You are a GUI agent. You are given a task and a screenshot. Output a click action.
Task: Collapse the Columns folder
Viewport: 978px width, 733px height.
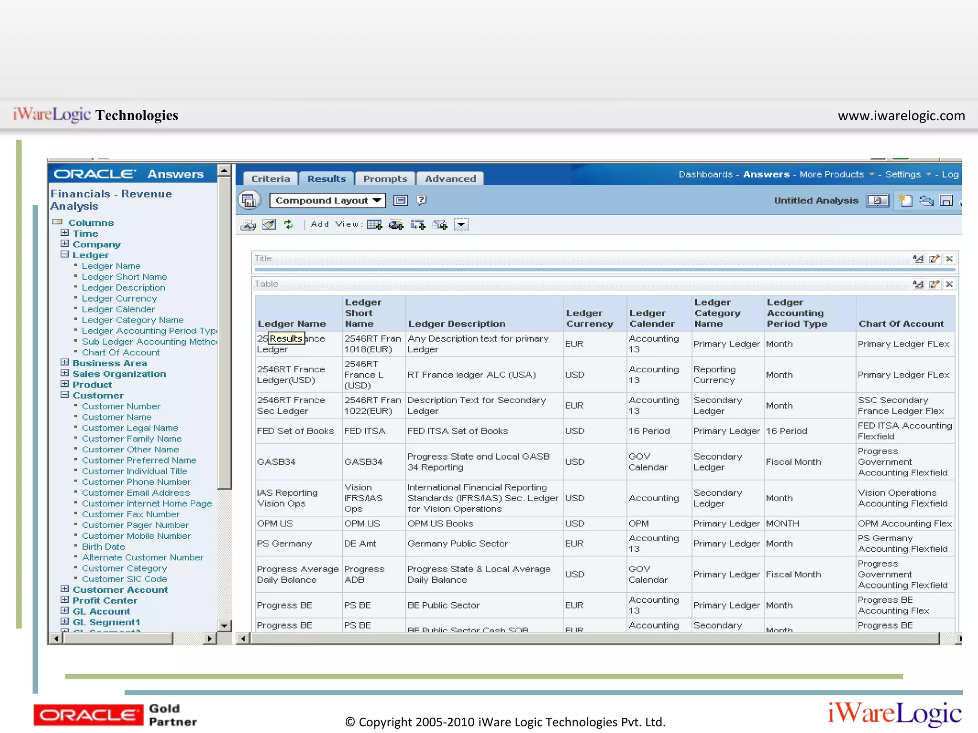click(57, 222)
